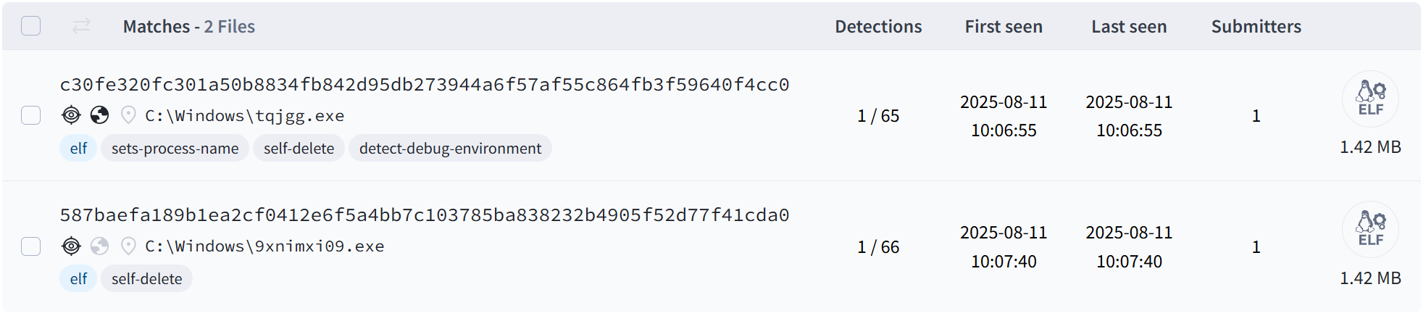
Task: Select all matches checkbox in header
Action: (30, 26)
